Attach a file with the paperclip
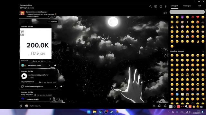Screen dimensions: 206x115 tap(21, 106)
